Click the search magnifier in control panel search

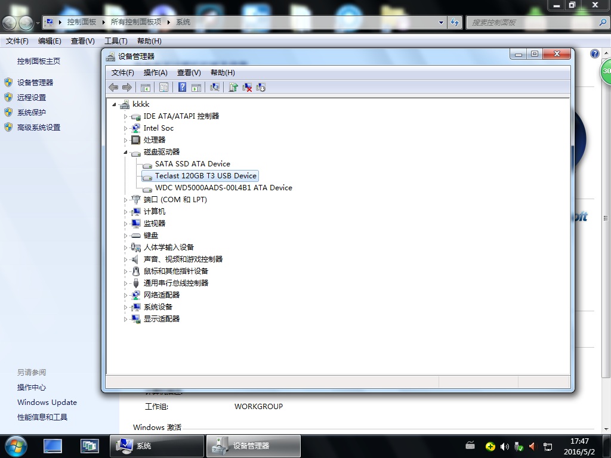pos(603,23)
